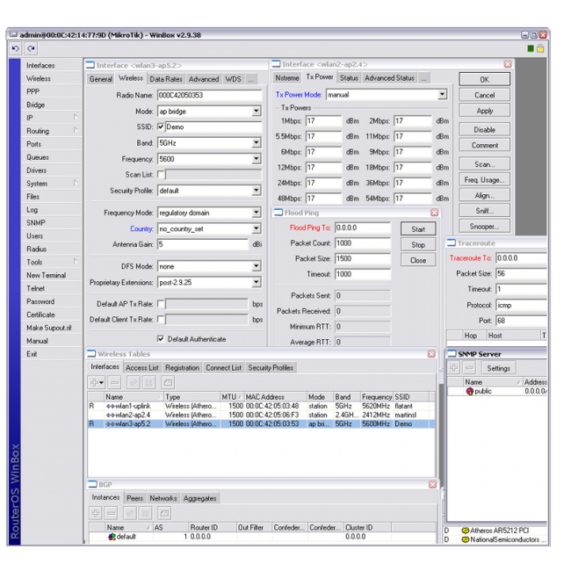Image resolution: width=571 pixels, height=571 pixels.
Task: Open the Registration tab in Wireless Tables
Action: [x=182, y=368]
